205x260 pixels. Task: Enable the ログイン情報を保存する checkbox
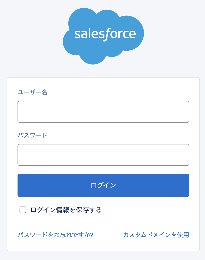tap(23, 210)
